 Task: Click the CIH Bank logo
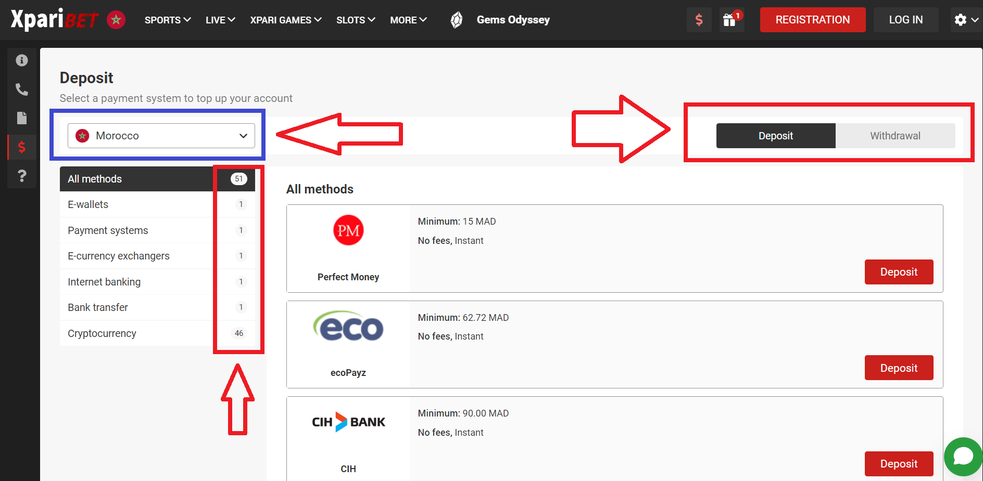point(348,422)
